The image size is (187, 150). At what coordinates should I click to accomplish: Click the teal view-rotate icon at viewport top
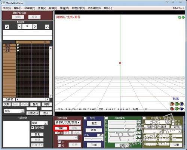[x=180, y=17]
